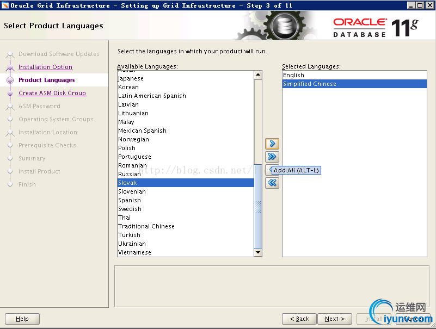Select Malay in Available Languages
Screen dimensions: 436x329
(186, 122)
